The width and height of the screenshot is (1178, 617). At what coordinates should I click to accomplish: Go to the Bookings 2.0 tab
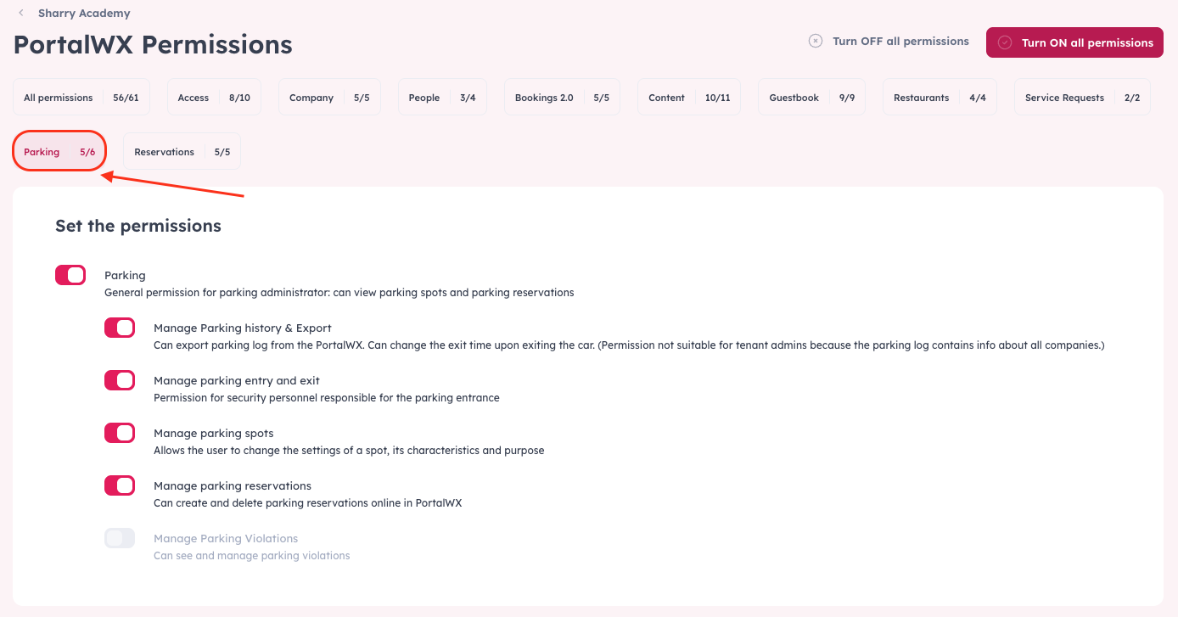[x=562, y=98]
